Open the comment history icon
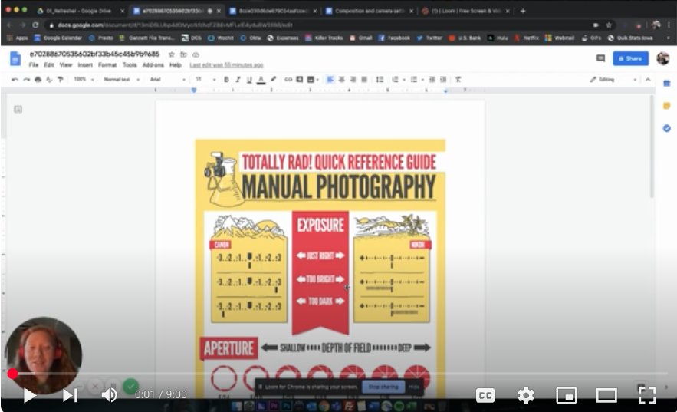 coord(600,58)
